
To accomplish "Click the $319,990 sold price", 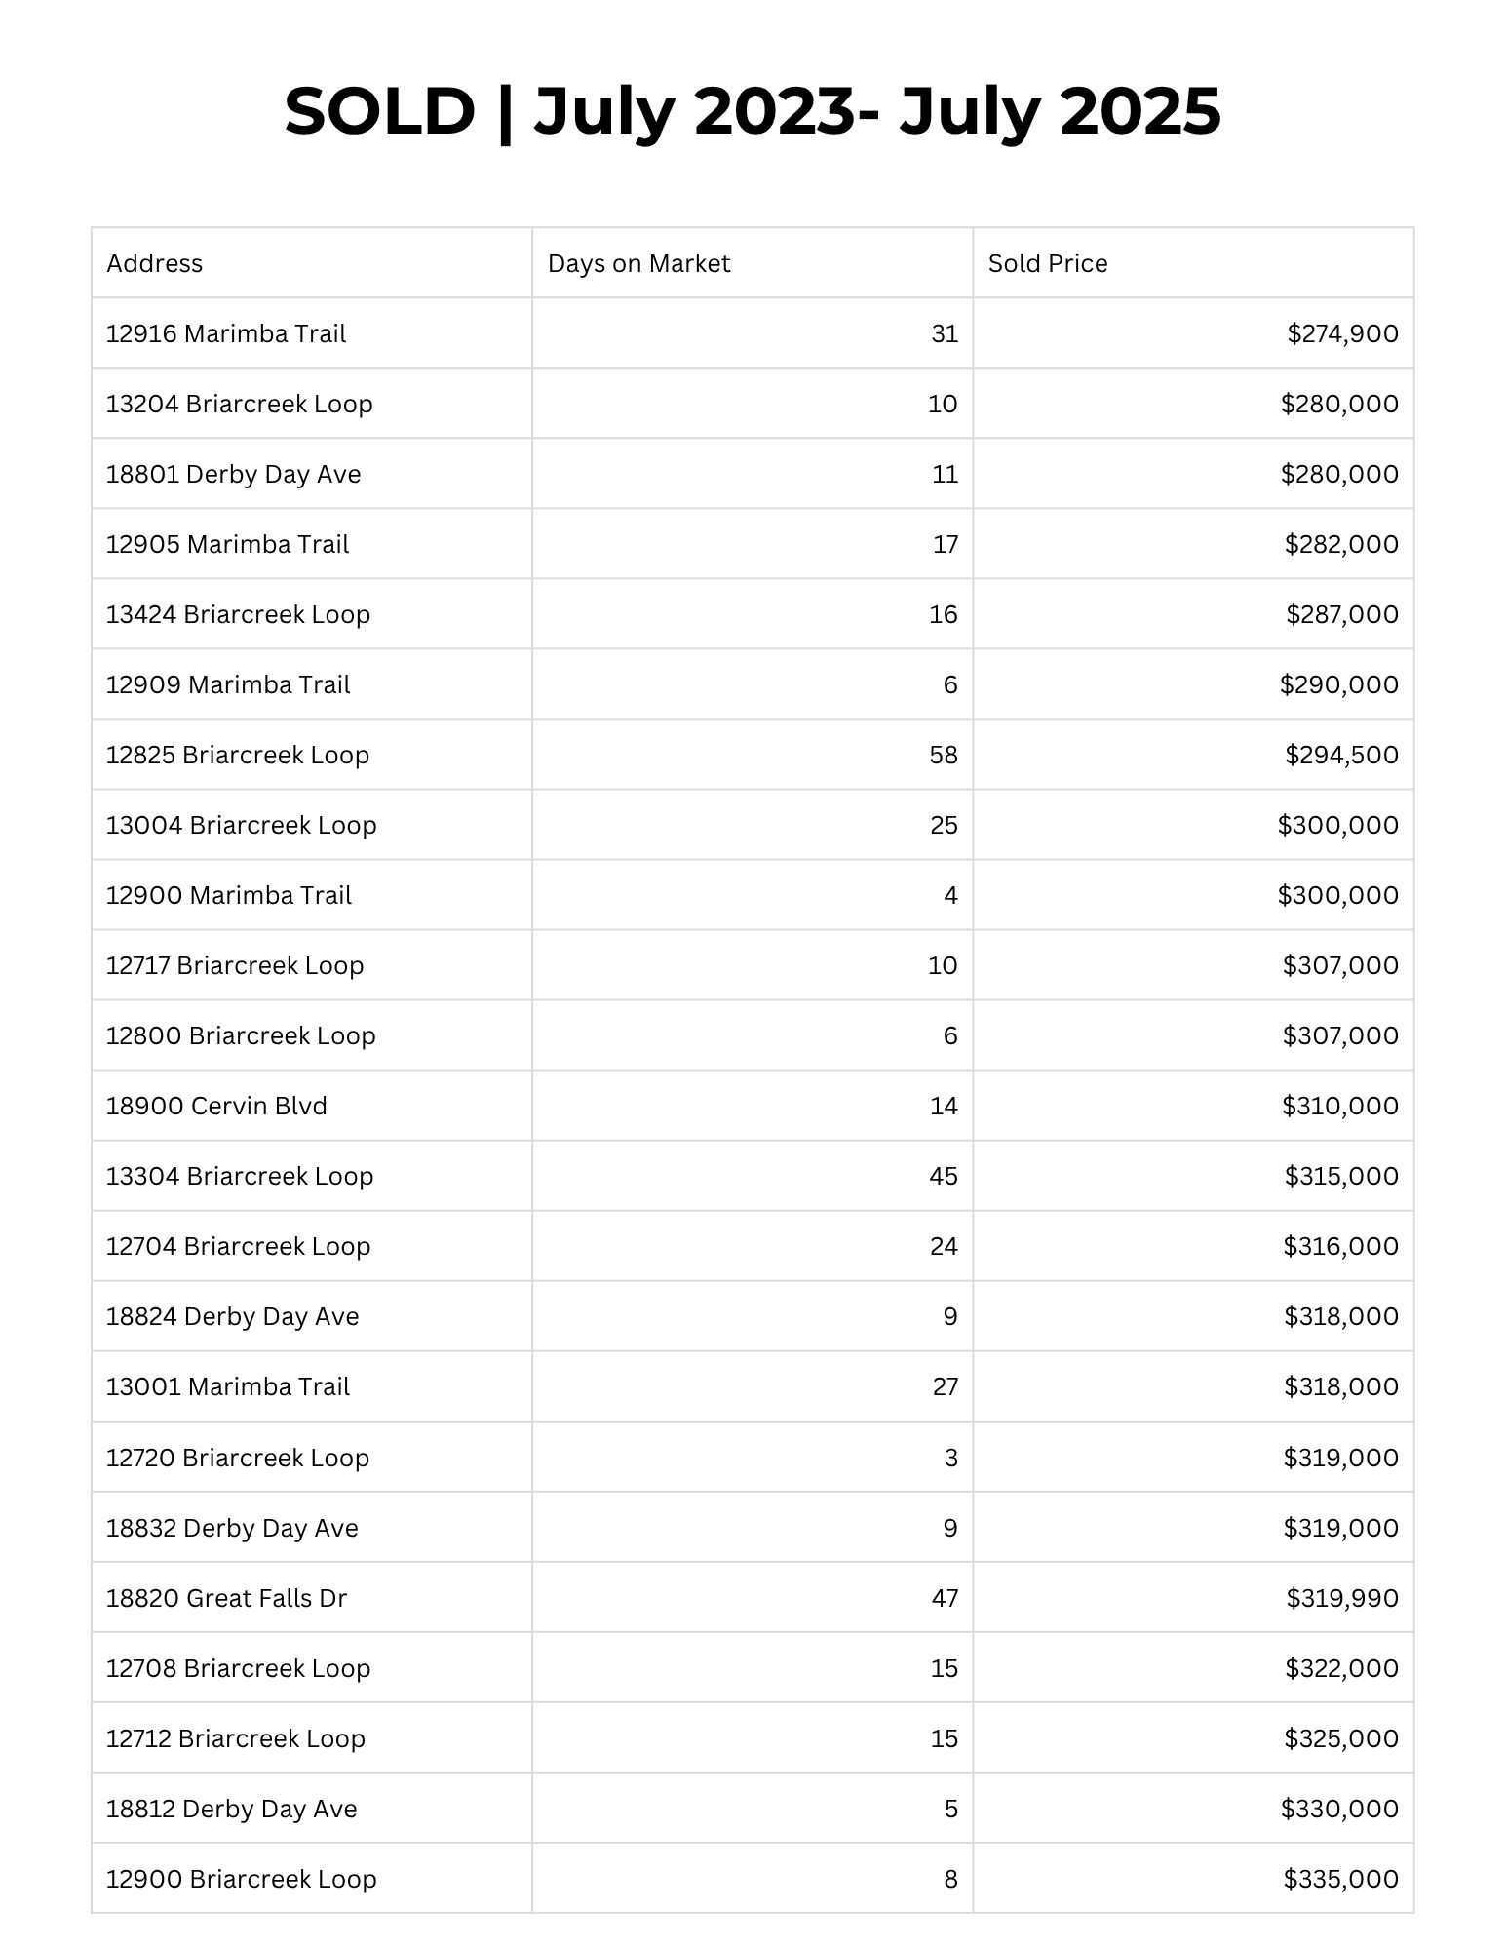I will click(x=1342, y=1598).
